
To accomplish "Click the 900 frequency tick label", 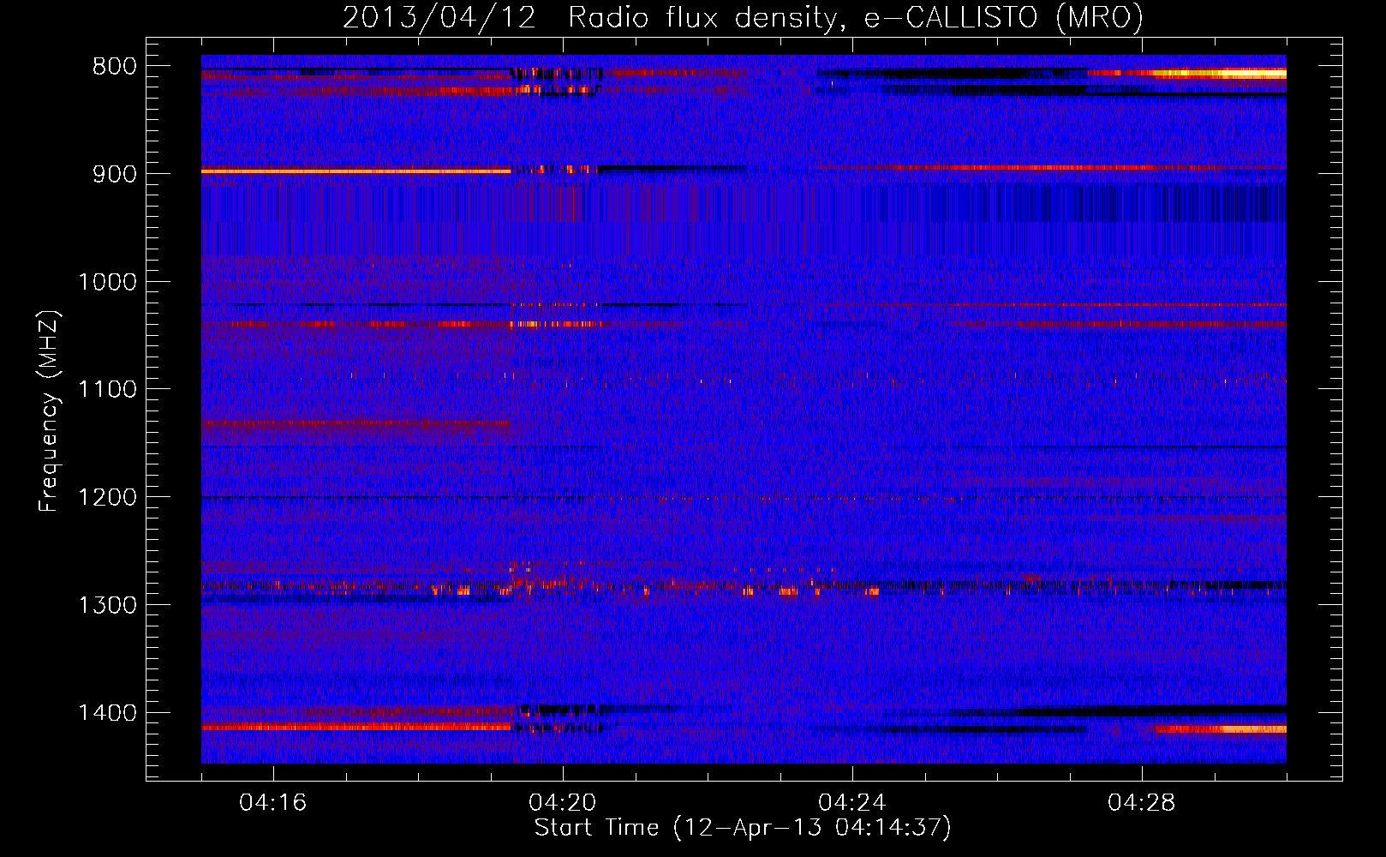I will coord(114,174).
